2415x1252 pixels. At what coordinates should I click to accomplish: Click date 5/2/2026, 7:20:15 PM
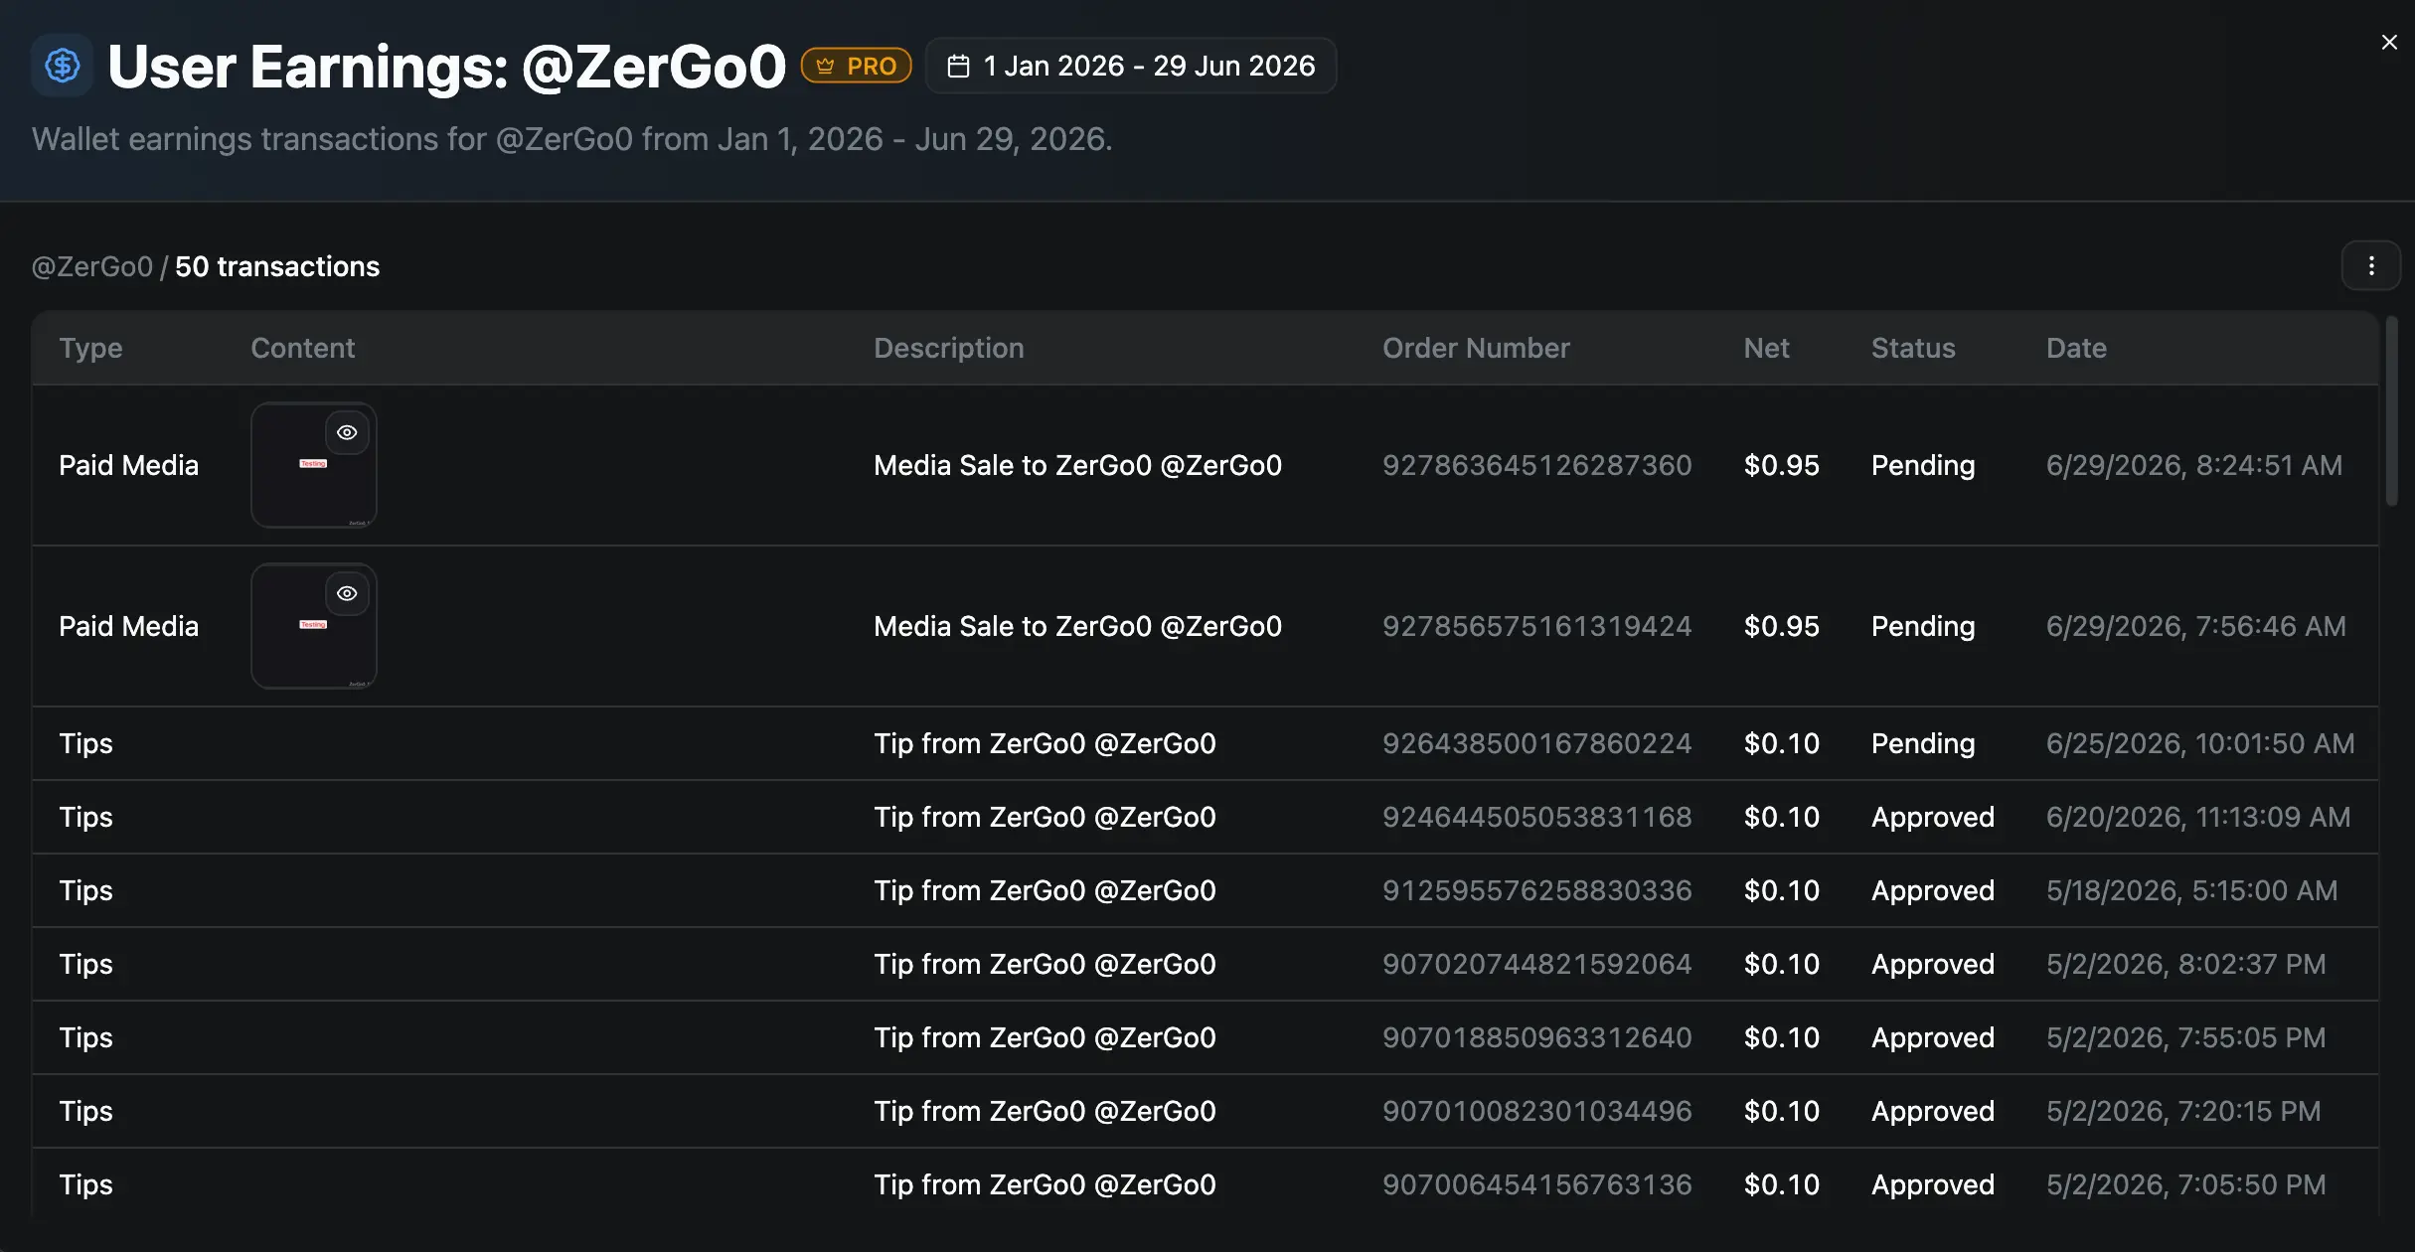click(2183, 1111)
